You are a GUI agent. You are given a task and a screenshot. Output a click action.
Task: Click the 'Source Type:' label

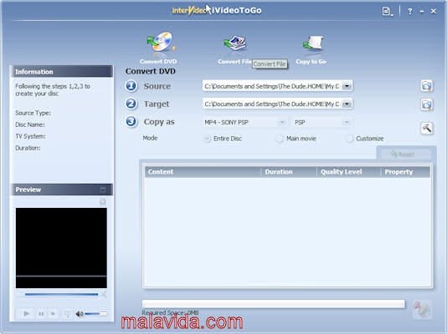[33, 113]
